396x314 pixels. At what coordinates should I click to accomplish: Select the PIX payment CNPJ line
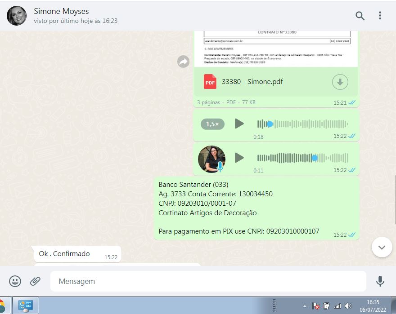pos(239,231)
